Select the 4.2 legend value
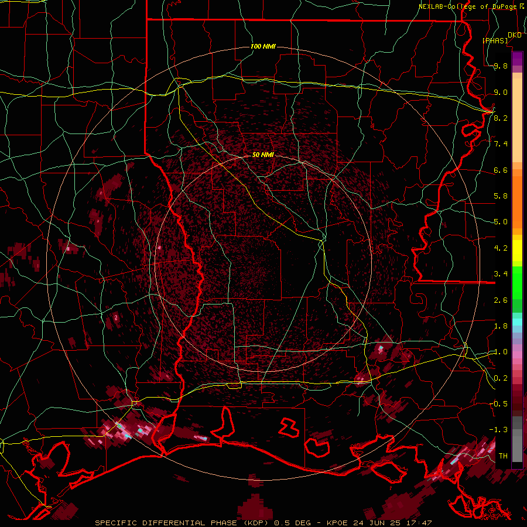 pos(501,248)
